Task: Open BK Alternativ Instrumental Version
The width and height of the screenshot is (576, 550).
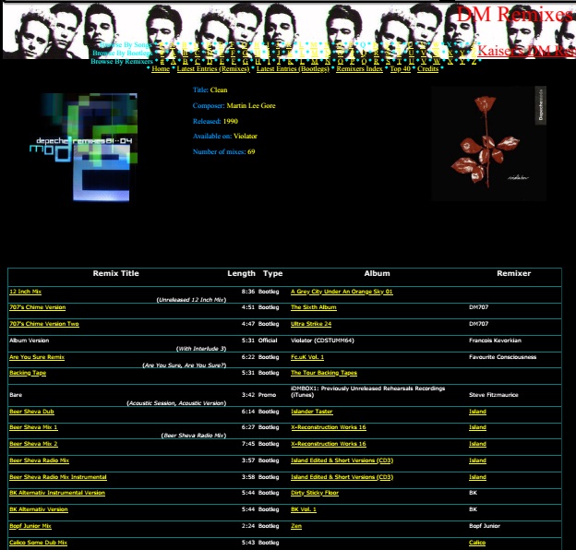Action: tap(57, 493)
